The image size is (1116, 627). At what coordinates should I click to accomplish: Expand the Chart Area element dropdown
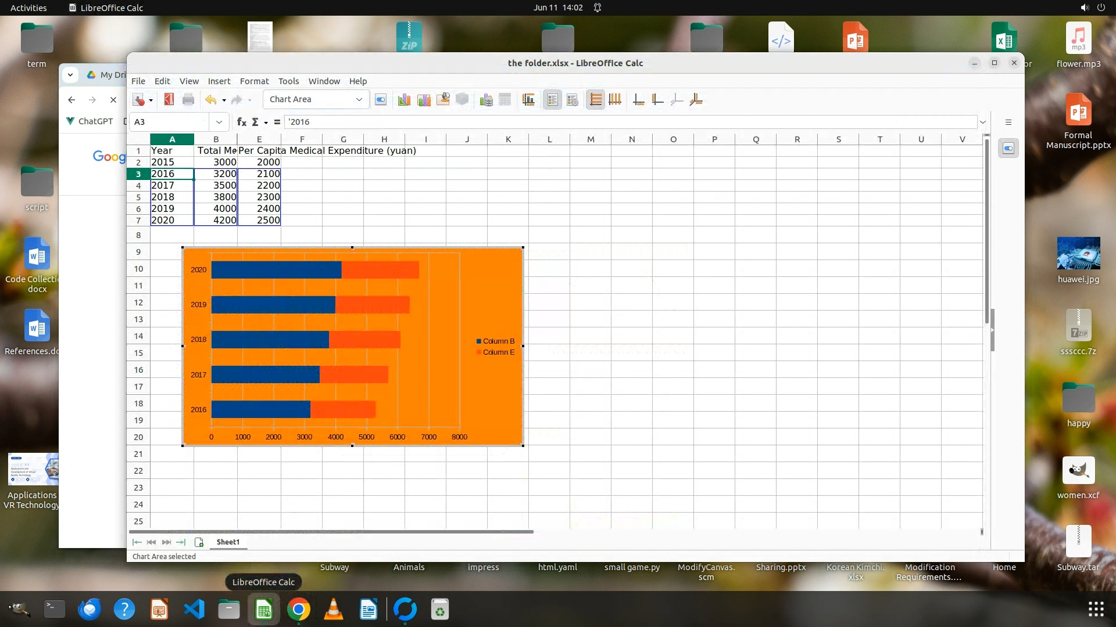[359, 100]
